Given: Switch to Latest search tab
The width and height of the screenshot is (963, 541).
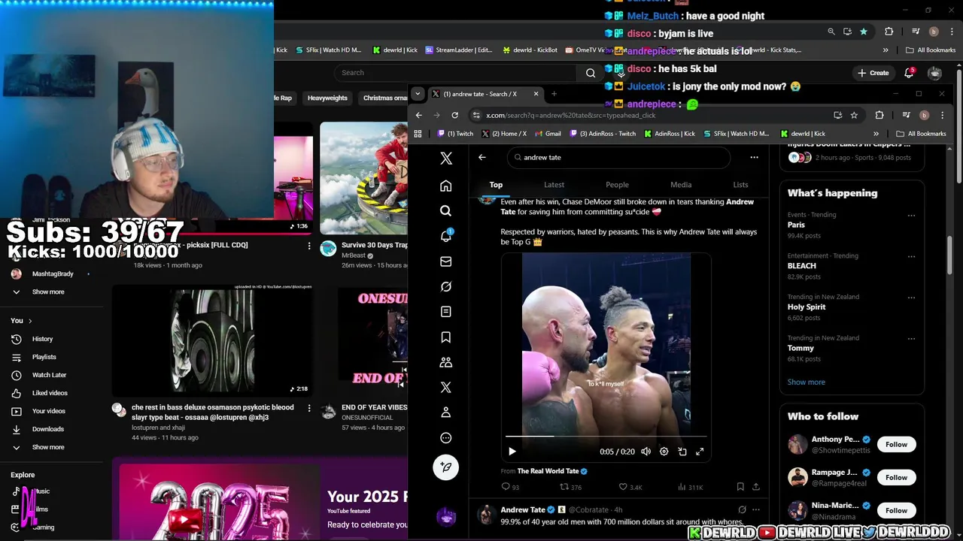Looking at the screenshot, I should pos(554,185).
